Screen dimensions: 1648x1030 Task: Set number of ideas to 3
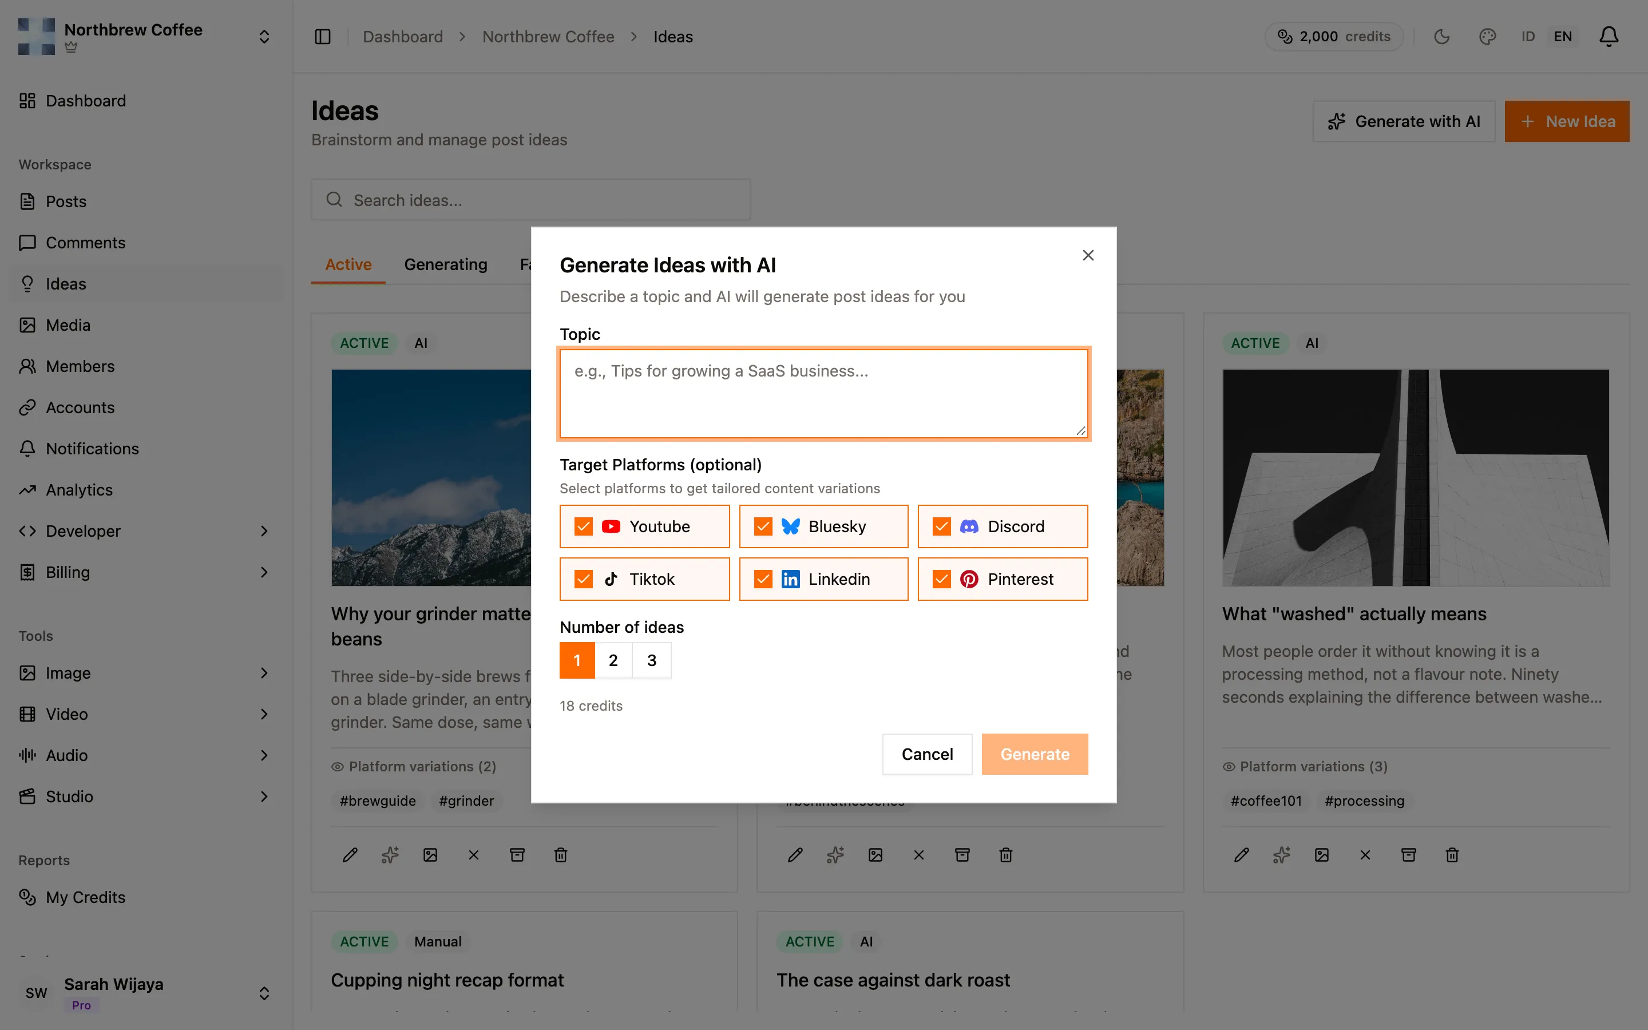[652, 660]
